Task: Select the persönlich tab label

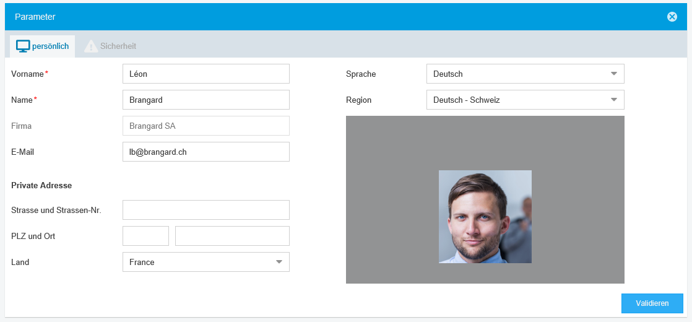Action: [50, 46]
